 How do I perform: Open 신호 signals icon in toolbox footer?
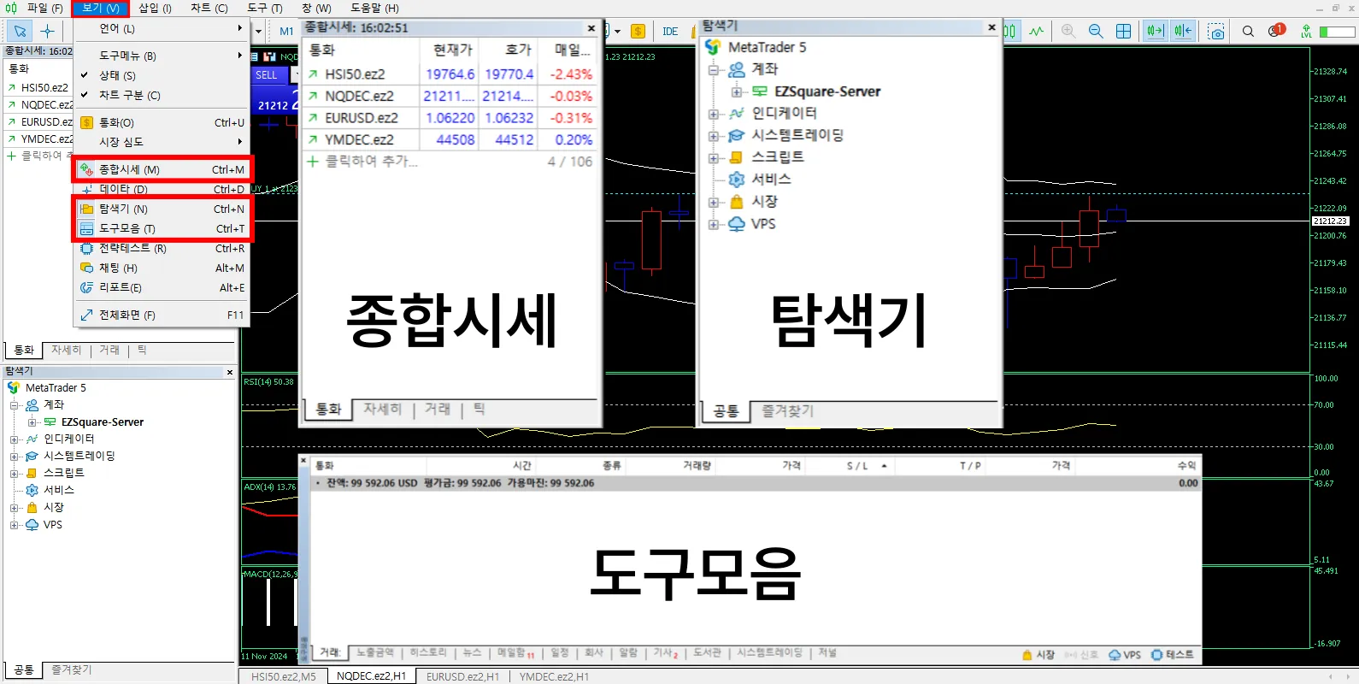point(1081,655)
